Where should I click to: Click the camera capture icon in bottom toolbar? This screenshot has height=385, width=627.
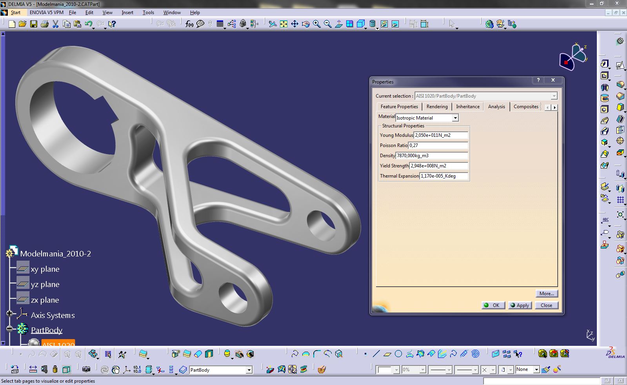tap(86, 369)
